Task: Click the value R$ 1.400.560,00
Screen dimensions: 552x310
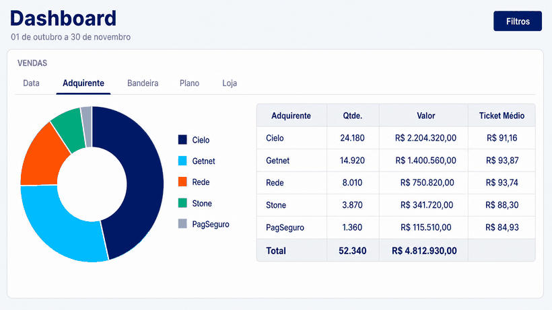Action: coord(425,160)
